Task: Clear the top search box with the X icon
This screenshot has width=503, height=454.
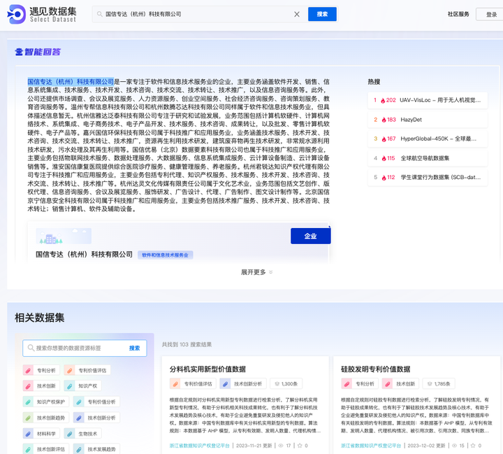Action: click(x=297, y=14)
